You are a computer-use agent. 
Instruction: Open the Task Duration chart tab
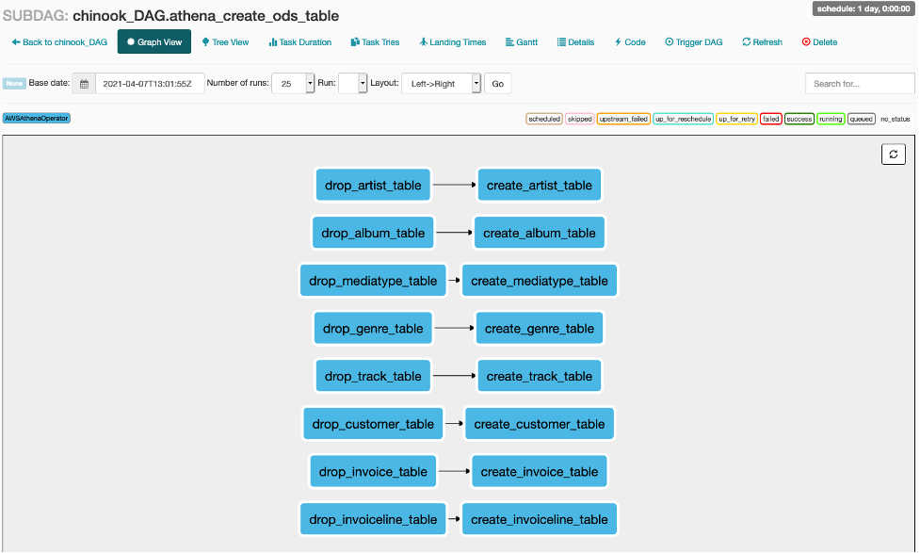[x=300, y=42]
